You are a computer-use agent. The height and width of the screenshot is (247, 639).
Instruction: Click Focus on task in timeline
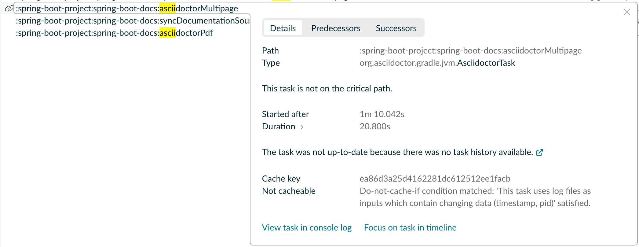[410, 227]
